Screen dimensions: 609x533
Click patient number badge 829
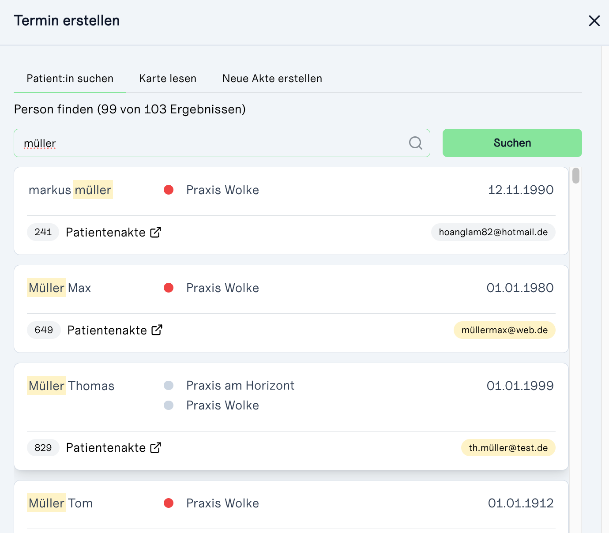(43, 447)
